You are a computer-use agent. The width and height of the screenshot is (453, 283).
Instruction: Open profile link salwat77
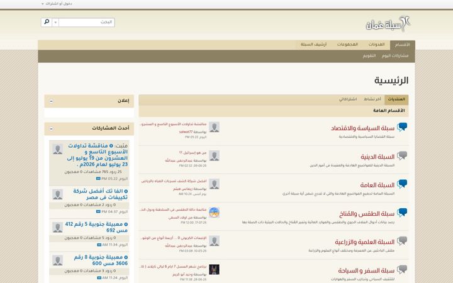[186, 132]
